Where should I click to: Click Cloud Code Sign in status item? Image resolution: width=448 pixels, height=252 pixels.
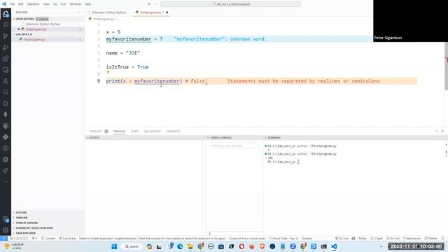pos(283,238)
